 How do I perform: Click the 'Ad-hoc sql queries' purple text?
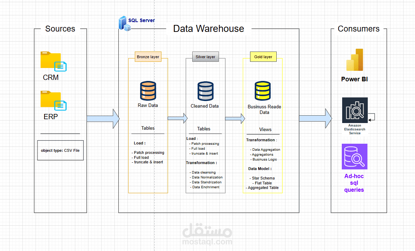pos(354,183)
